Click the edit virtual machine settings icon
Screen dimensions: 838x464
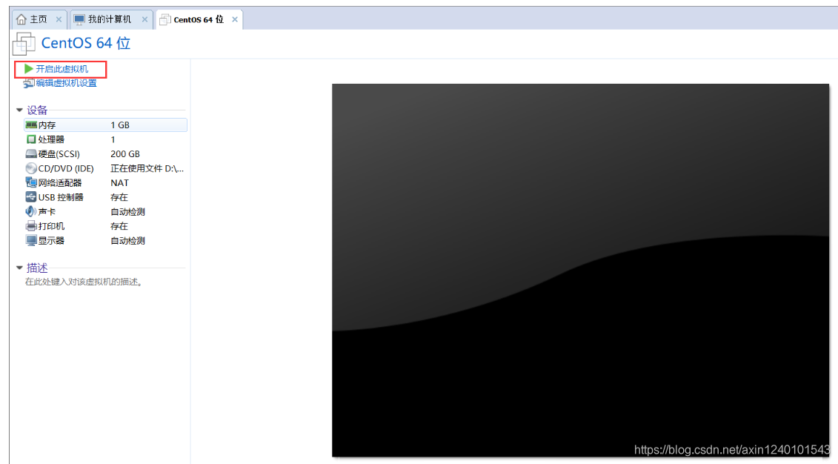pyautogui.click(x=29, y=84)
